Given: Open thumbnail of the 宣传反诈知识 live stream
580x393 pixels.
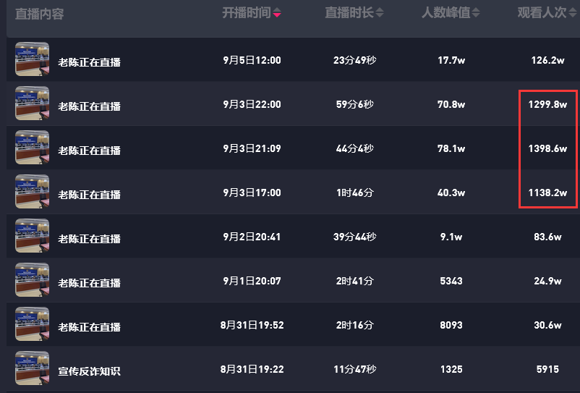Looking at the screenshot, I should [32, 368].
